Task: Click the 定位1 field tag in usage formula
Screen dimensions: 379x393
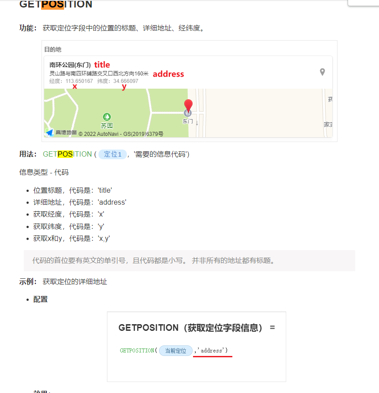Action: click(x=113, y=154)
